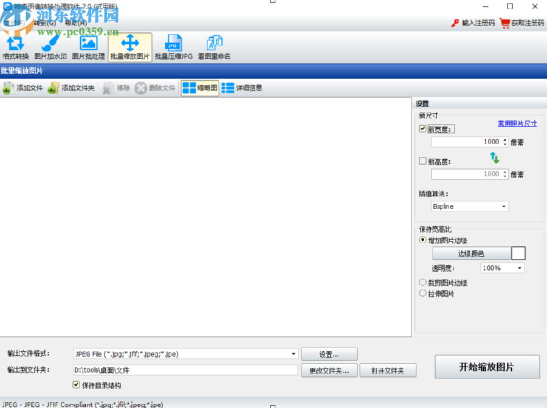Click 添加文件 add file button
547x408 pixels.
[x=22, y=88]
